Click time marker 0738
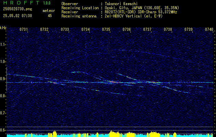216x137 pixels. coord(168,29)
